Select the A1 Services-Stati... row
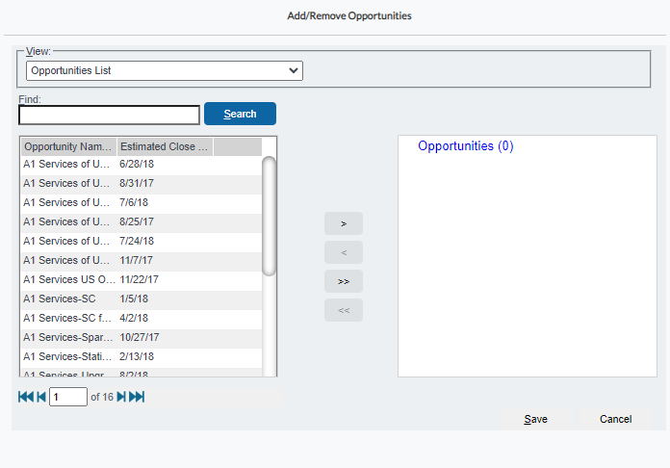This screenshot has width=670, height=468. 141,356
